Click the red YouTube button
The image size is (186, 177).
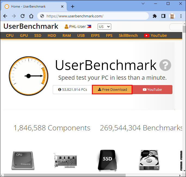pos(152,89)
